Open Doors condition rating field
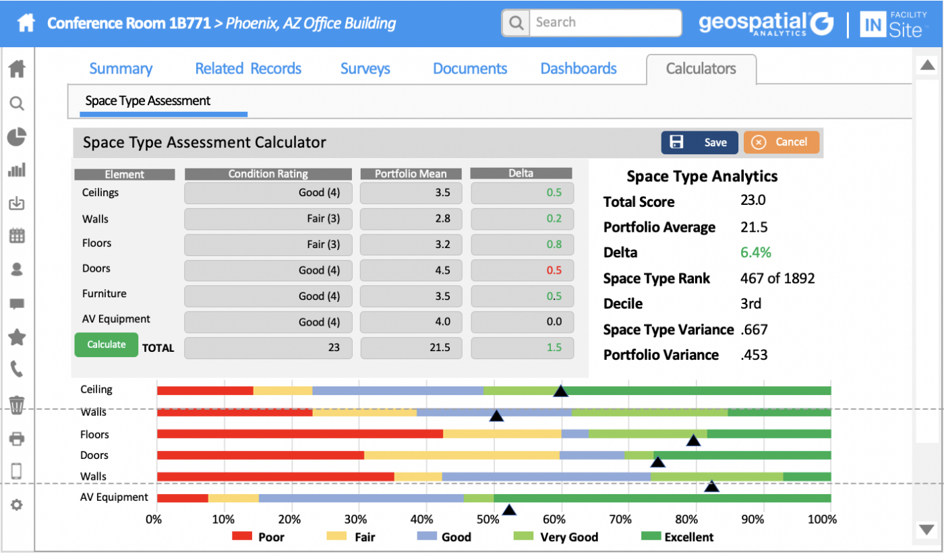 [x=268, y=270]
